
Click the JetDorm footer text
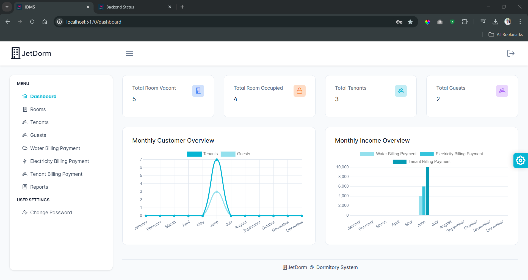[x=297, y=267]
